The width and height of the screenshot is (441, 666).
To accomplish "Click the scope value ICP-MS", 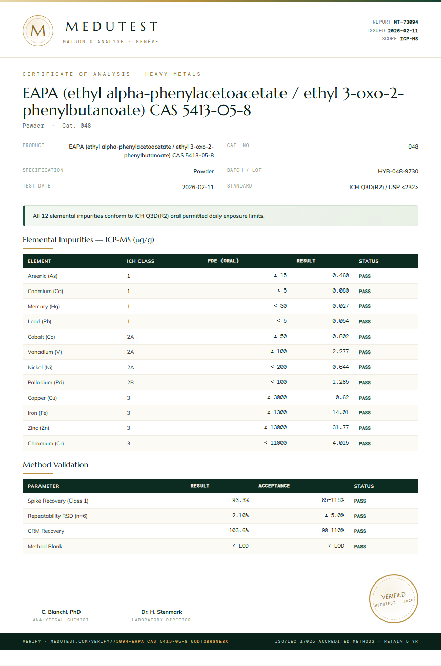I will pos(409,39).
